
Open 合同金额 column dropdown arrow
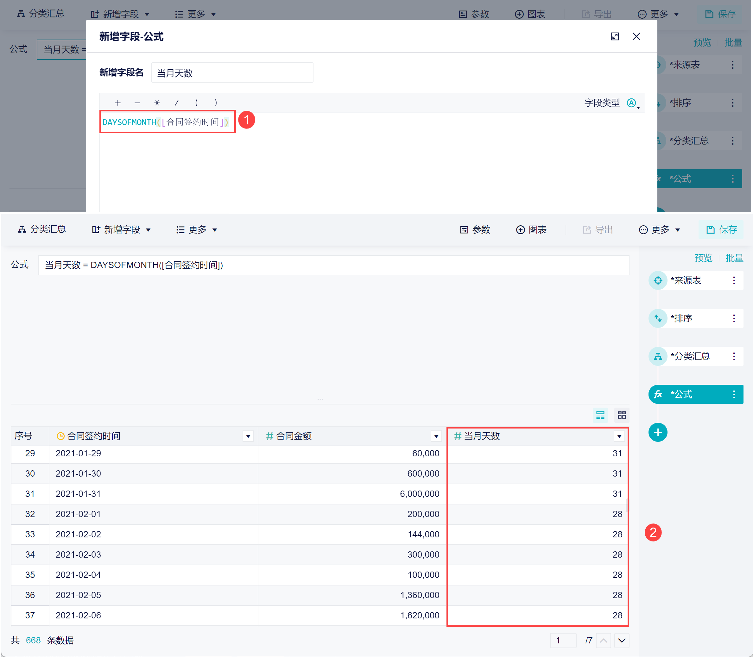click(436, 436)
